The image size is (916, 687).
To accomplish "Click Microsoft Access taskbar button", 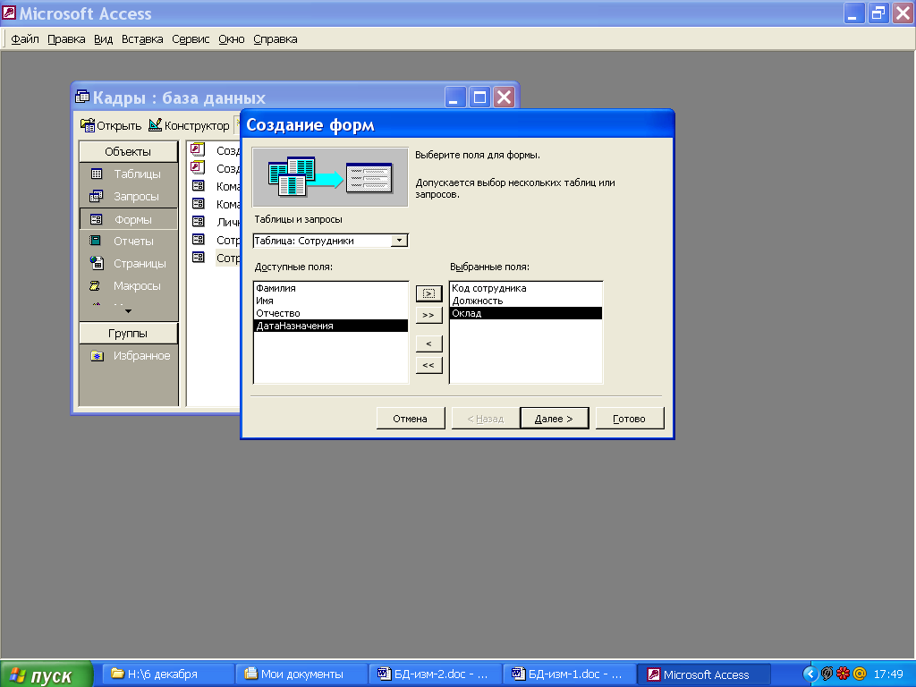I will click(703, 674).
